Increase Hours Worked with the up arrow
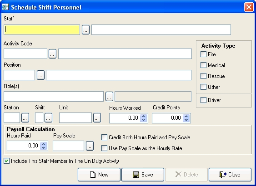Viewport: 256px width, 186px height. pyautogui.click(x=144, y=116)
